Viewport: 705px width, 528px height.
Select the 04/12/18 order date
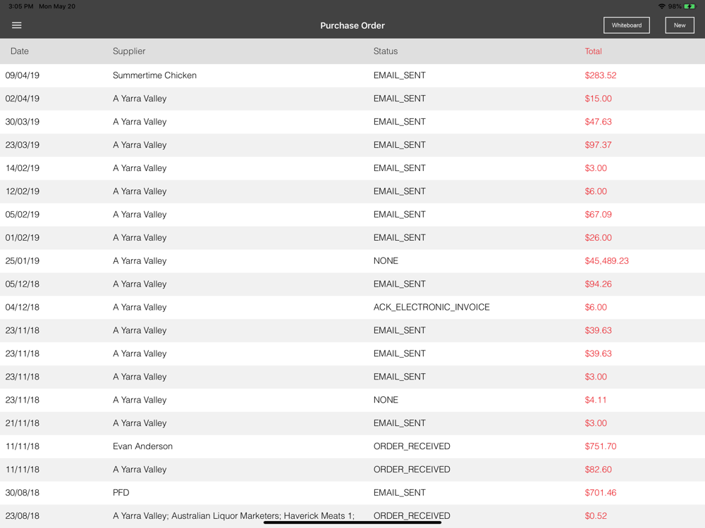[22, 307]
